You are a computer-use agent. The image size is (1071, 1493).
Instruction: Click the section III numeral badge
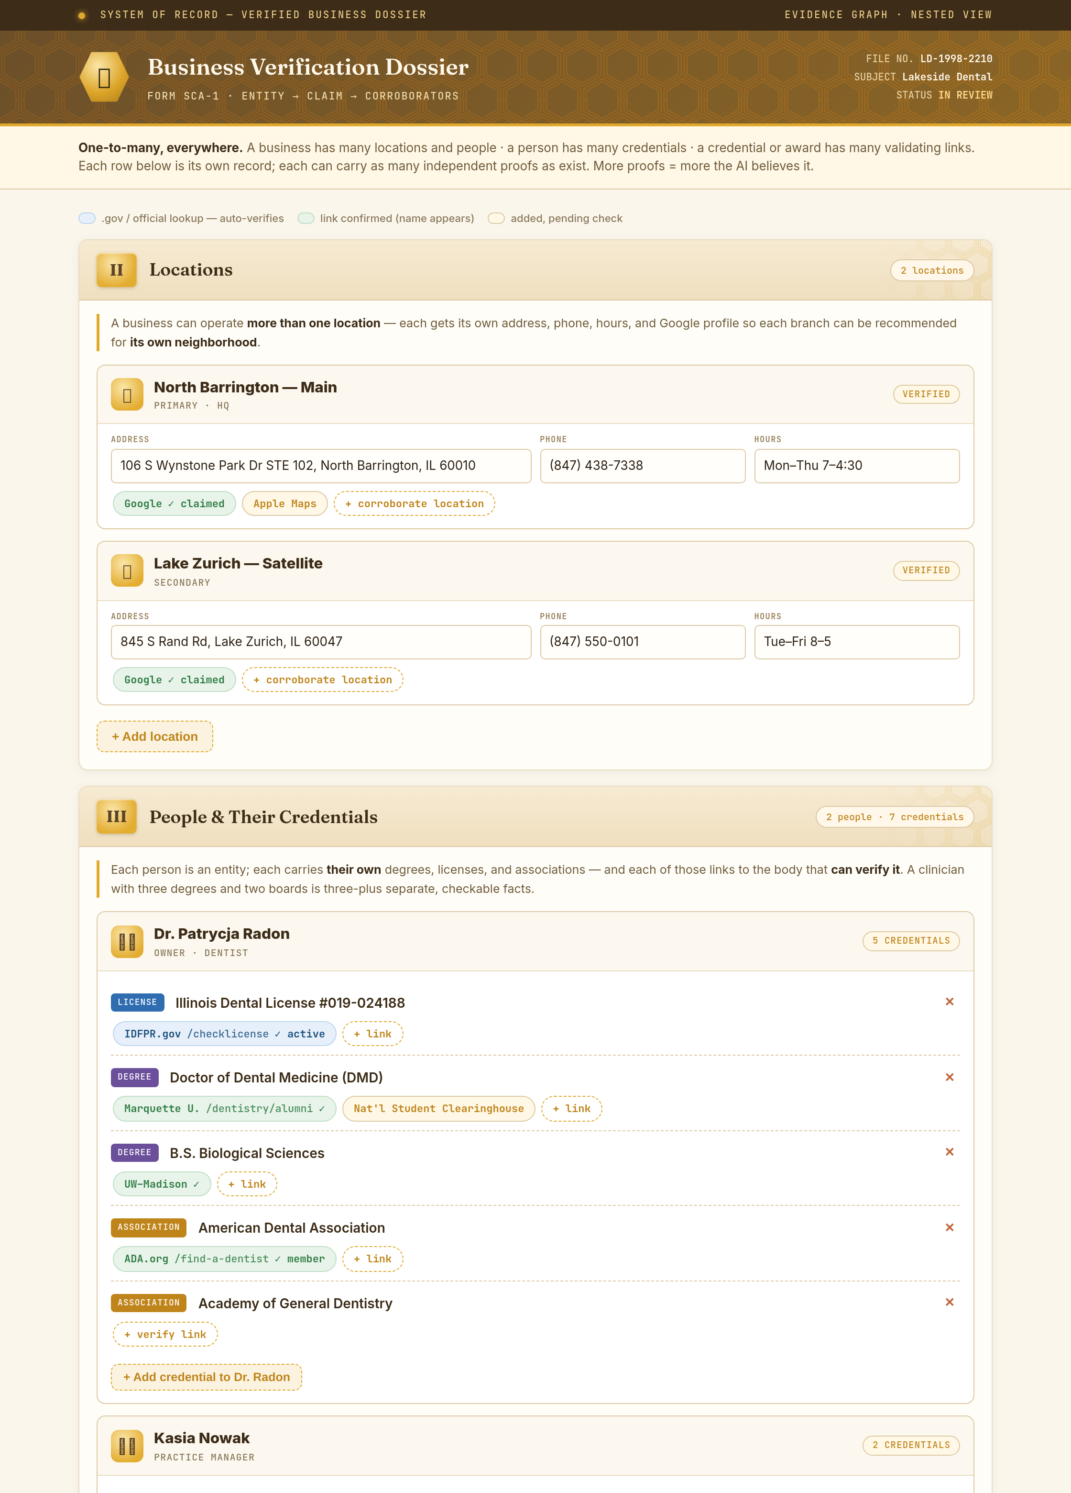(117, 816)
